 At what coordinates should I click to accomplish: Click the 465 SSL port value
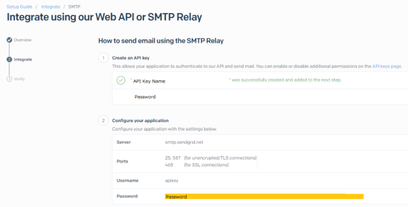(169, 165)
